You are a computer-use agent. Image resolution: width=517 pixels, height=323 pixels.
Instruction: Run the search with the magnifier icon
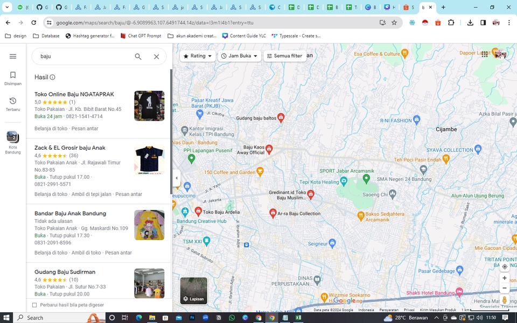[138, 56]
